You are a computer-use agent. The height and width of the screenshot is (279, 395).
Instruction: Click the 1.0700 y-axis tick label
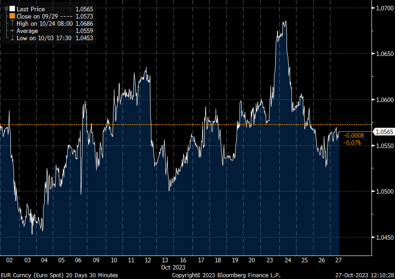click(383, 8)
